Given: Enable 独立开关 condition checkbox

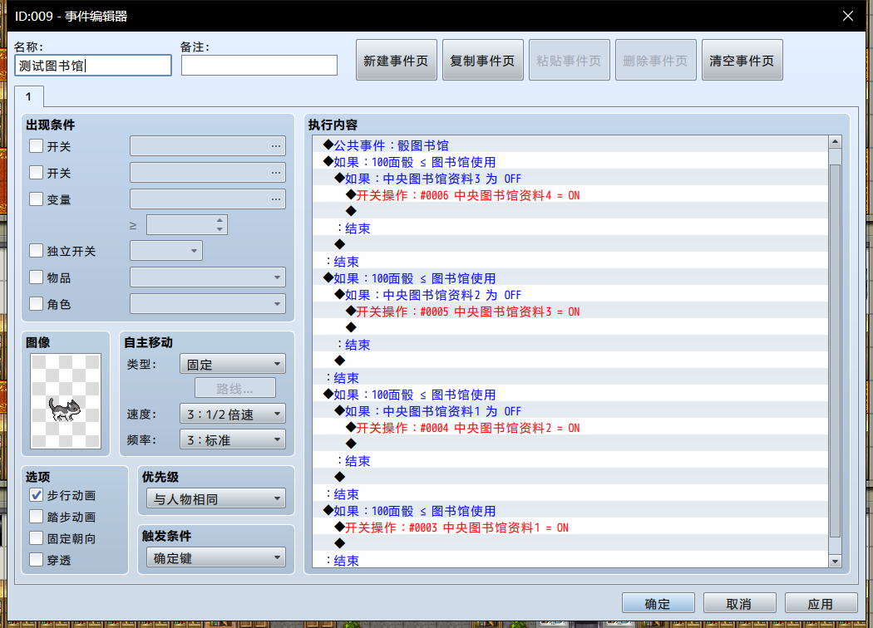Looking at the screenshot, I should [37, 251].
